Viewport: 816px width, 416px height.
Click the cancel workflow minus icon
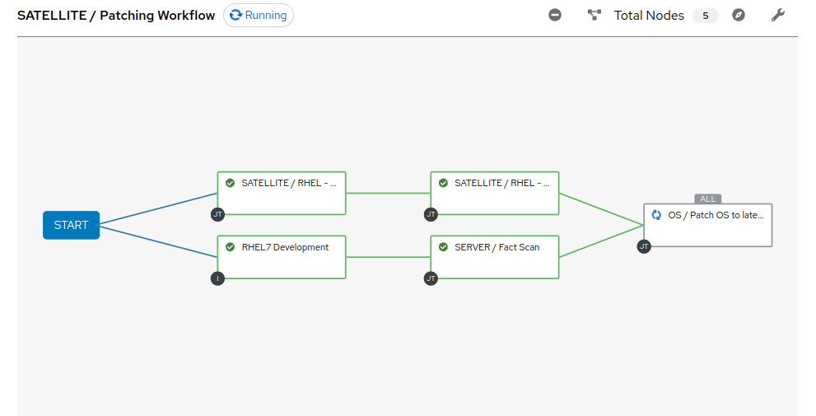click(555, 15)
